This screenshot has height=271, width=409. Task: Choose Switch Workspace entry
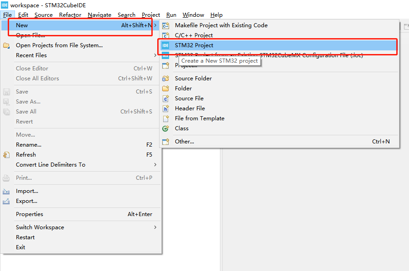81,227
